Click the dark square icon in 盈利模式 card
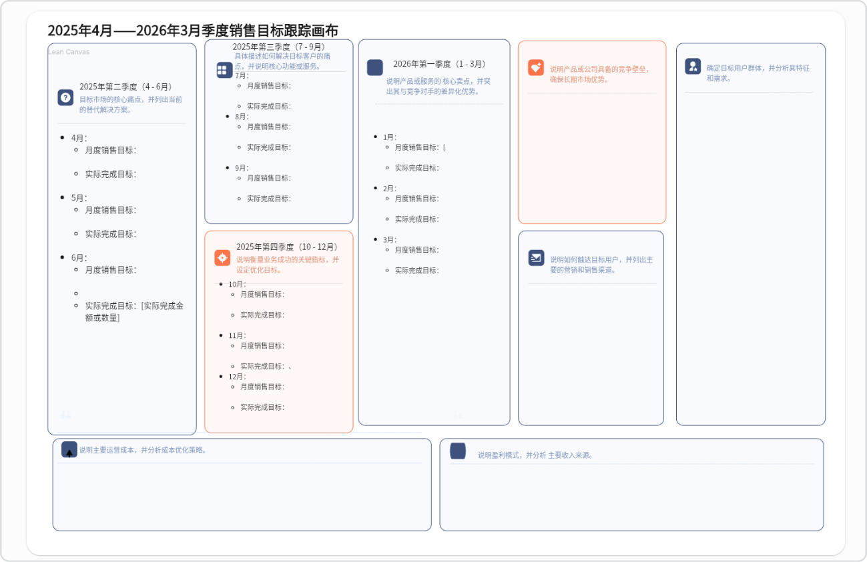Image resolution: width=867 pixels, height=562 pixels. click(x=458, y=451)
